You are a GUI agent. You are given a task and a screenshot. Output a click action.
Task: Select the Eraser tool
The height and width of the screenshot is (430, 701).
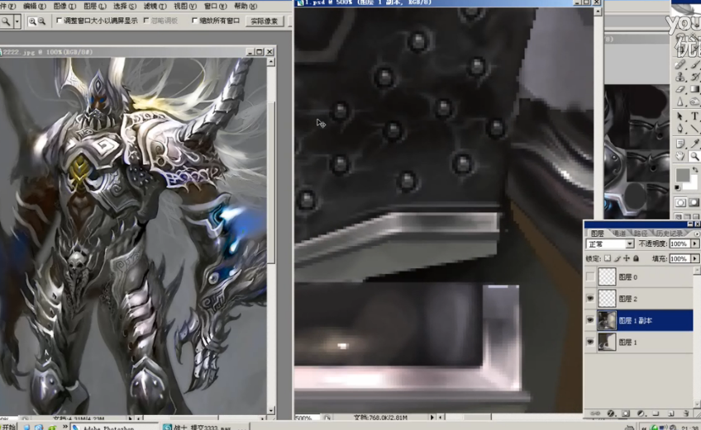pyautogui.click(x=680, y=89)
